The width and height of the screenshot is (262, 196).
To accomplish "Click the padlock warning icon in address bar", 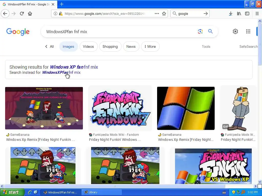I will (61, 14).
